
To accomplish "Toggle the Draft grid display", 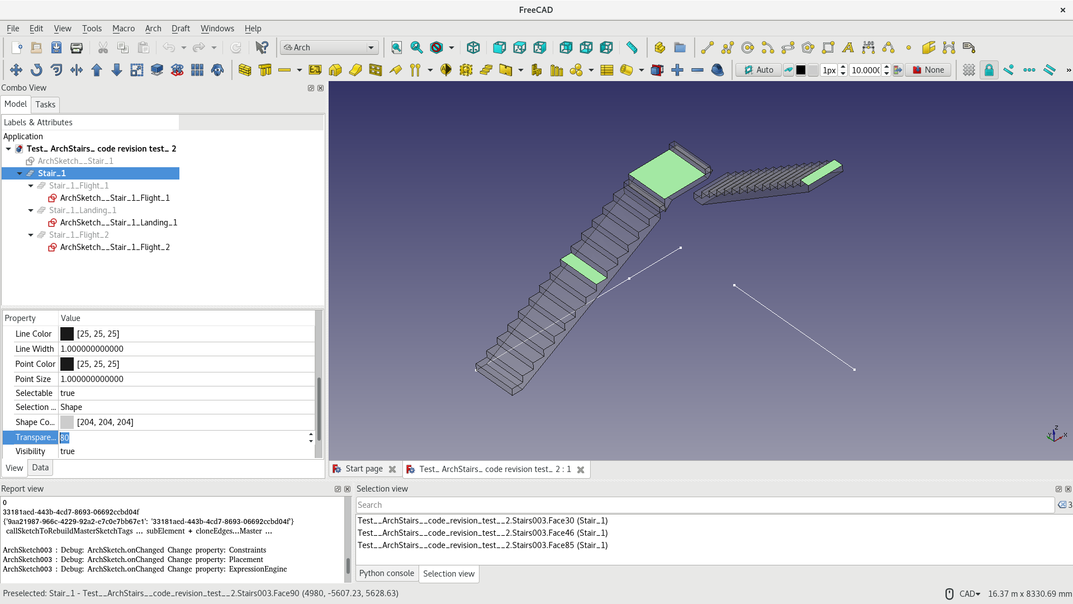I will pos(968,70).
